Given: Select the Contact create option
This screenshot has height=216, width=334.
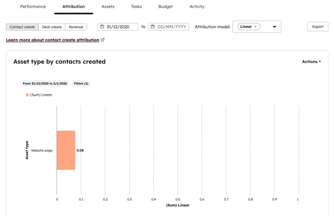Looking at the screenshot, I should click(x=22, y=27).
